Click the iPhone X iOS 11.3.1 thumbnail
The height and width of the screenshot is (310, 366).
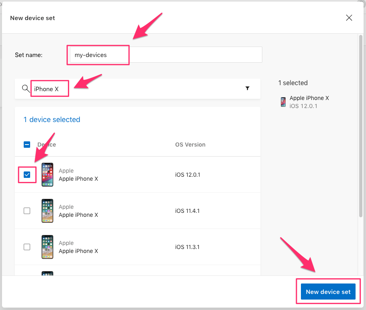(47, 247)
